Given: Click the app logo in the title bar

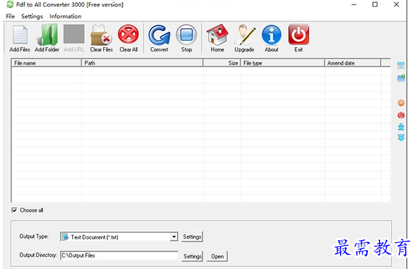Looking at the screenshot, I should click(10, 4).
